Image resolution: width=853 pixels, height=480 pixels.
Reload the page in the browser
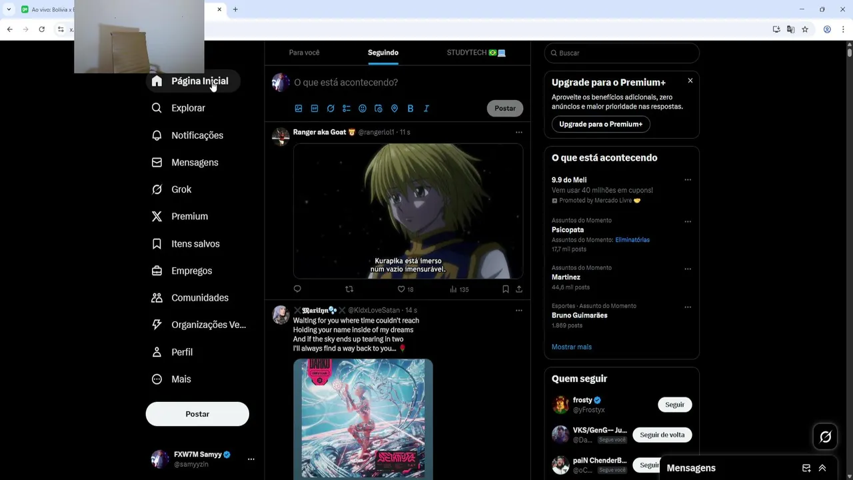pyautogui.click(x=41, y=29)
